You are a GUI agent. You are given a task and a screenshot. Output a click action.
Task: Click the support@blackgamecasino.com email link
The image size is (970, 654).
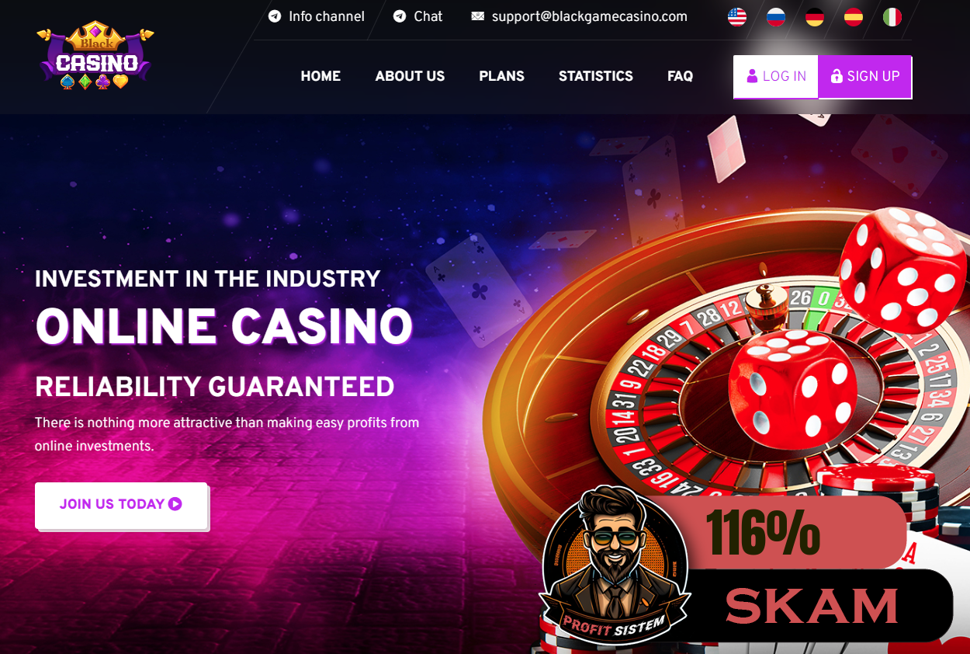point(590,16)
